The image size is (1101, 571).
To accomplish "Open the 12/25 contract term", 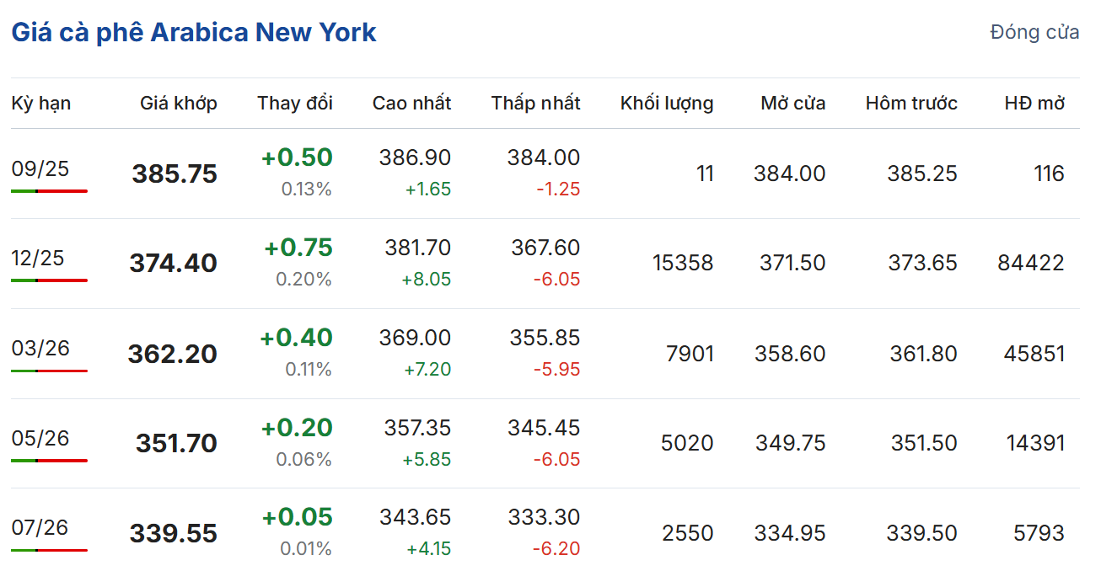I will point(38,258).
